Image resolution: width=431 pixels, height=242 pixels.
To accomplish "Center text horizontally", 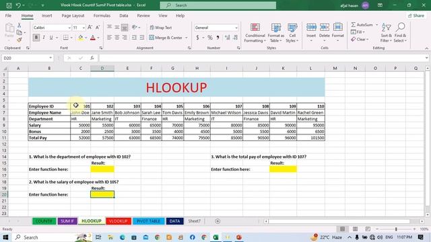I will [117, 38].
